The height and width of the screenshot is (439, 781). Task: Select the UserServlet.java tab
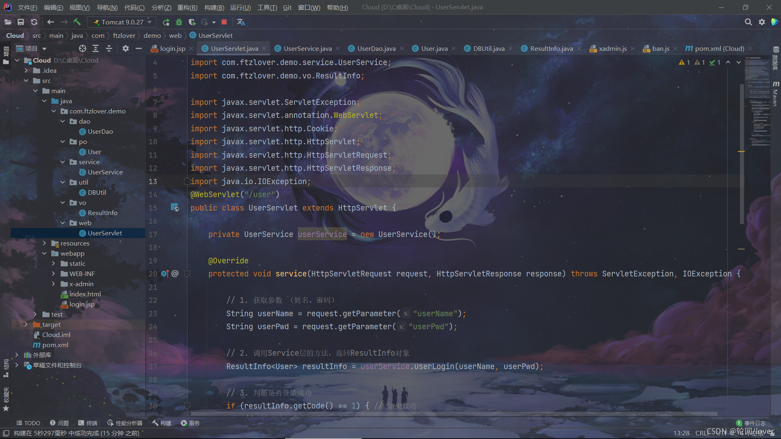(234, 48)
